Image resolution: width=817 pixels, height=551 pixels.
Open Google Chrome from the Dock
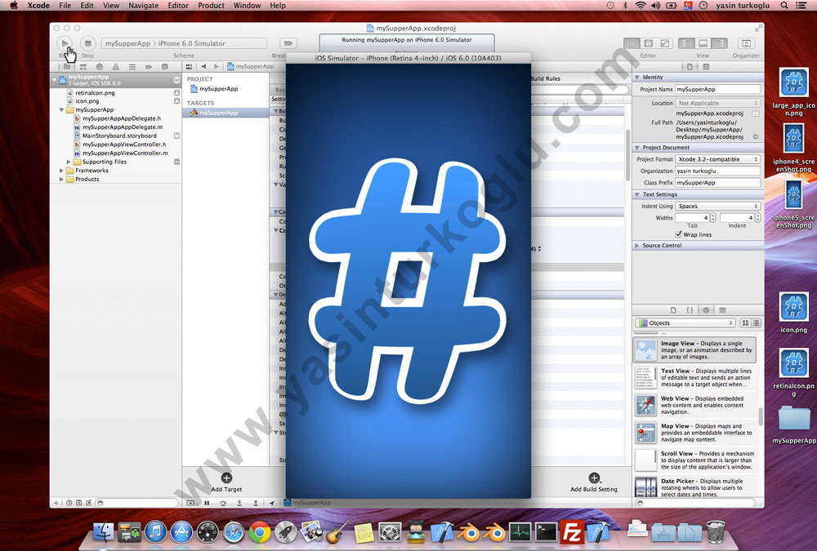260,532
